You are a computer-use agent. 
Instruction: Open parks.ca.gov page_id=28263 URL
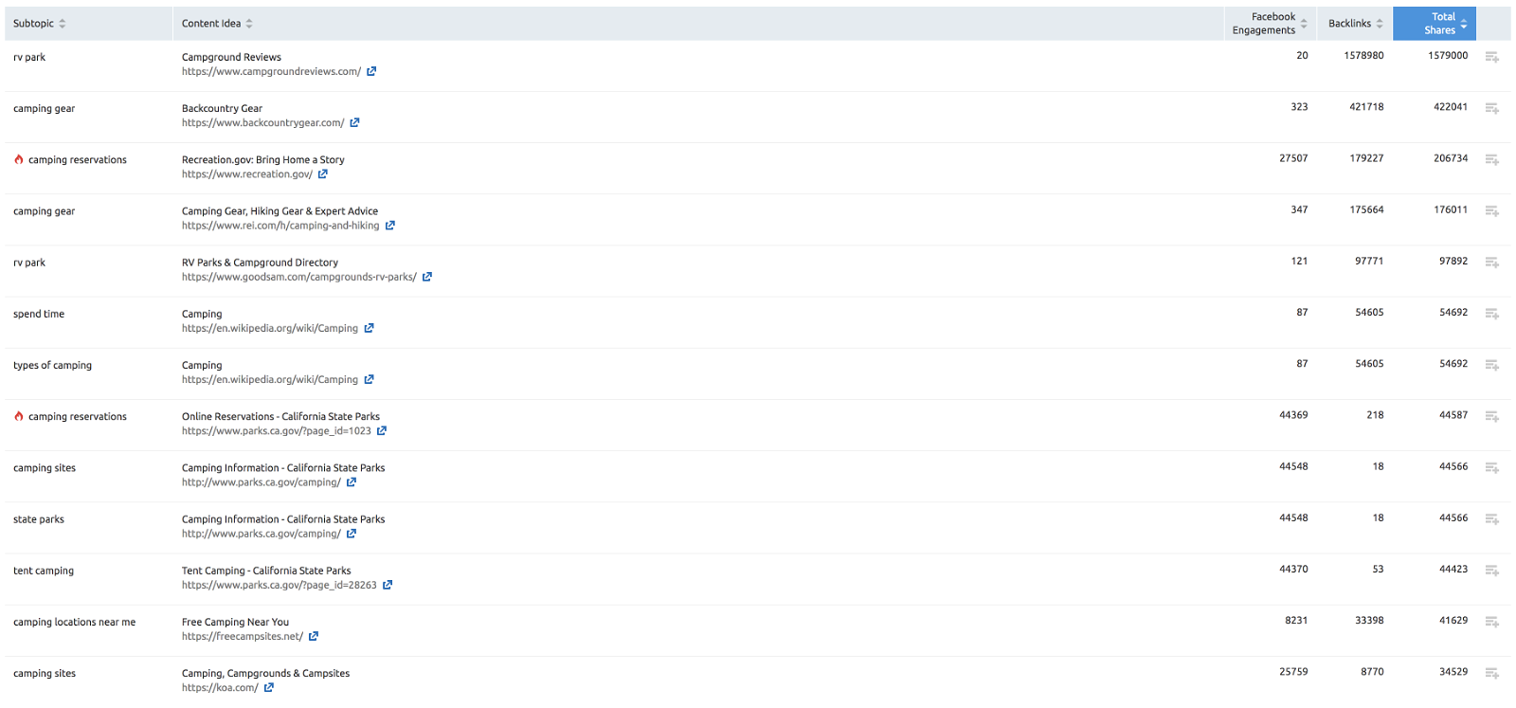click(x=280, y=585)
